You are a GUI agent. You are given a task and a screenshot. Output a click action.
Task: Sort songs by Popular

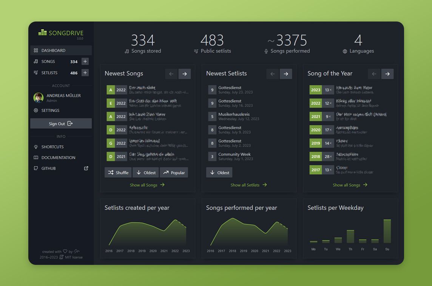pos(174,172)
